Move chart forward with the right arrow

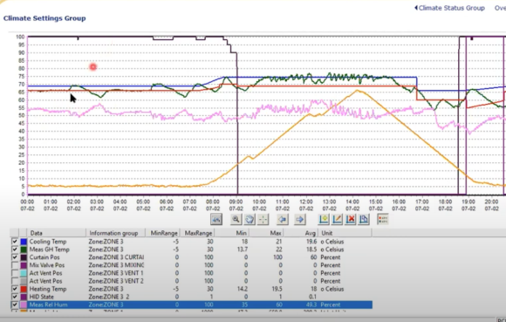300,219
